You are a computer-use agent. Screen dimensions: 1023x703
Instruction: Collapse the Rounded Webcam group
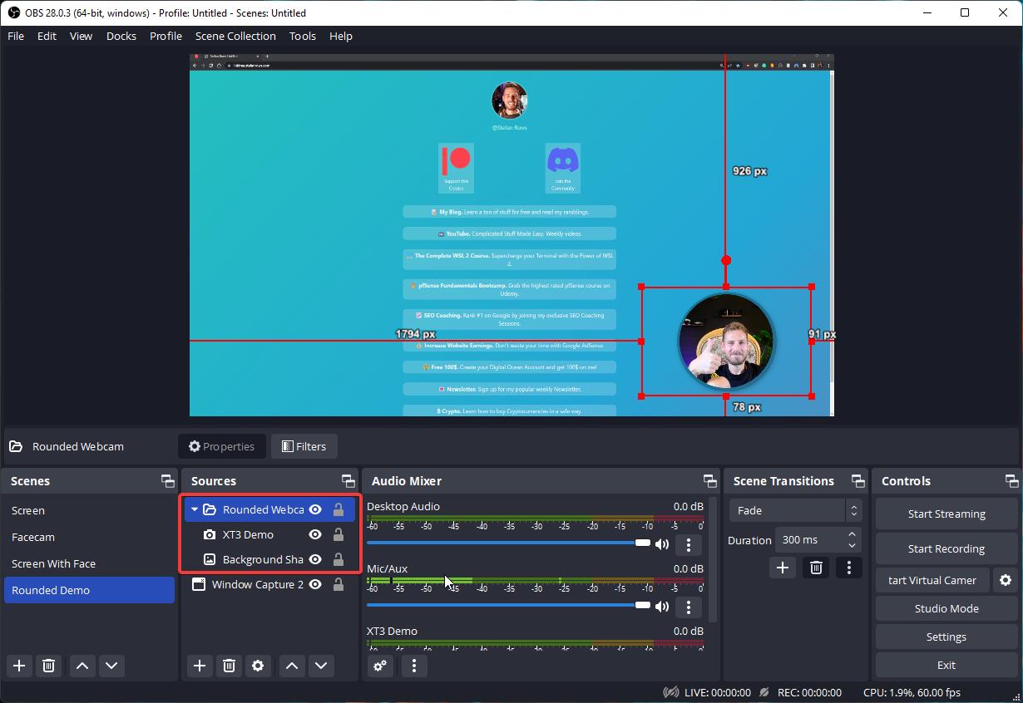195,509
